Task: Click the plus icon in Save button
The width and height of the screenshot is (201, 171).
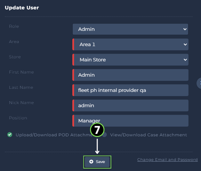Action: (x=91, y=162)
